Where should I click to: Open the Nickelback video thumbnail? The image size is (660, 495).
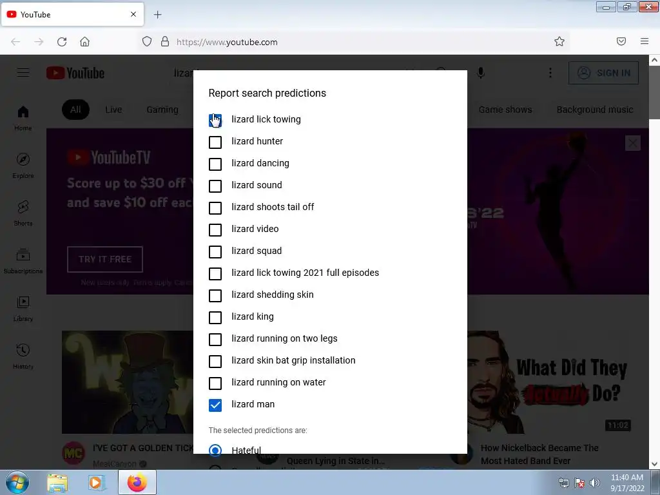(x=551, y=382)
